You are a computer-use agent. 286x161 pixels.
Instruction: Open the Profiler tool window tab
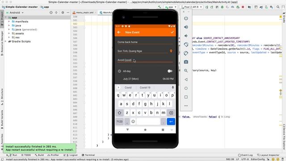(53, 155)
